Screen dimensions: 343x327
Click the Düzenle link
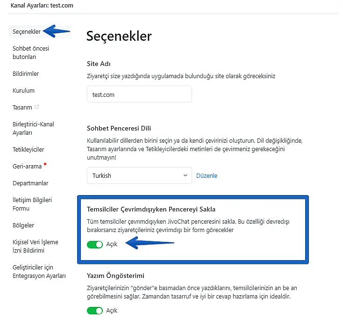click(x=207, y=176)
